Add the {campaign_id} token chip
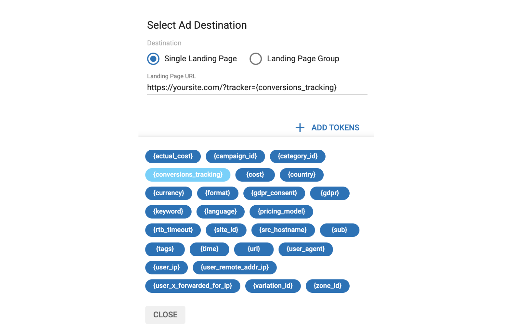 click(235, 156)
